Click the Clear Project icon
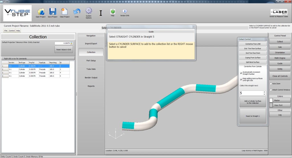 point(64,12)
